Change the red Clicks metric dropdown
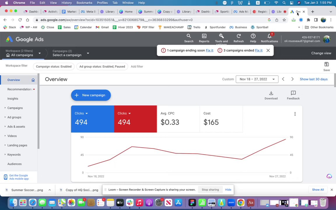The width and height of the screenshot is (336, 210). tap(124, 113)
